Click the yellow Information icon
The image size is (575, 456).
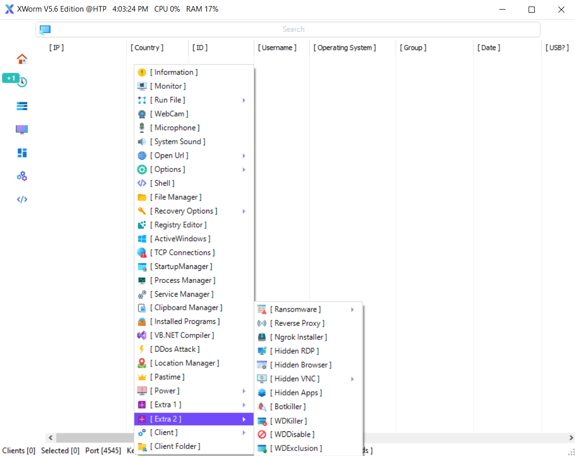pos(142,73)
